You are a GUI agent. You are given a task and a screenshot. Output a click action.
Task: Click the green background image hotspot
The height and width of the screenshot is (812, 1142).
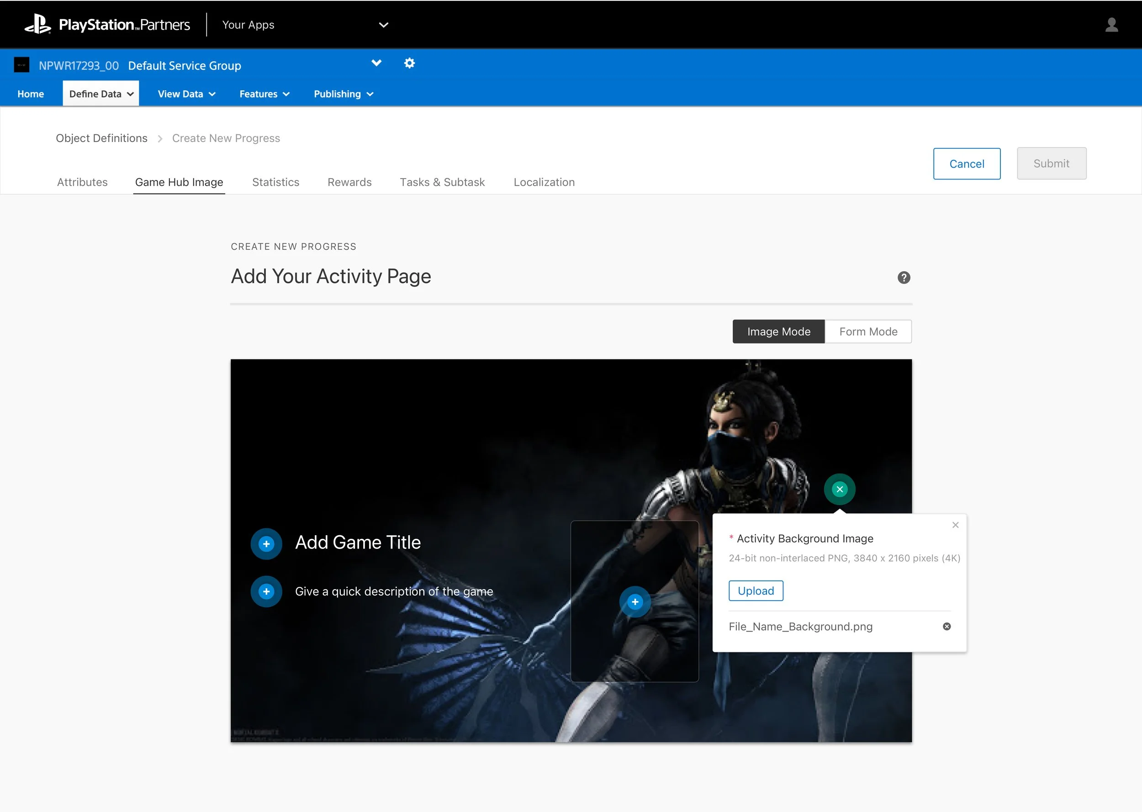point(839,489)
